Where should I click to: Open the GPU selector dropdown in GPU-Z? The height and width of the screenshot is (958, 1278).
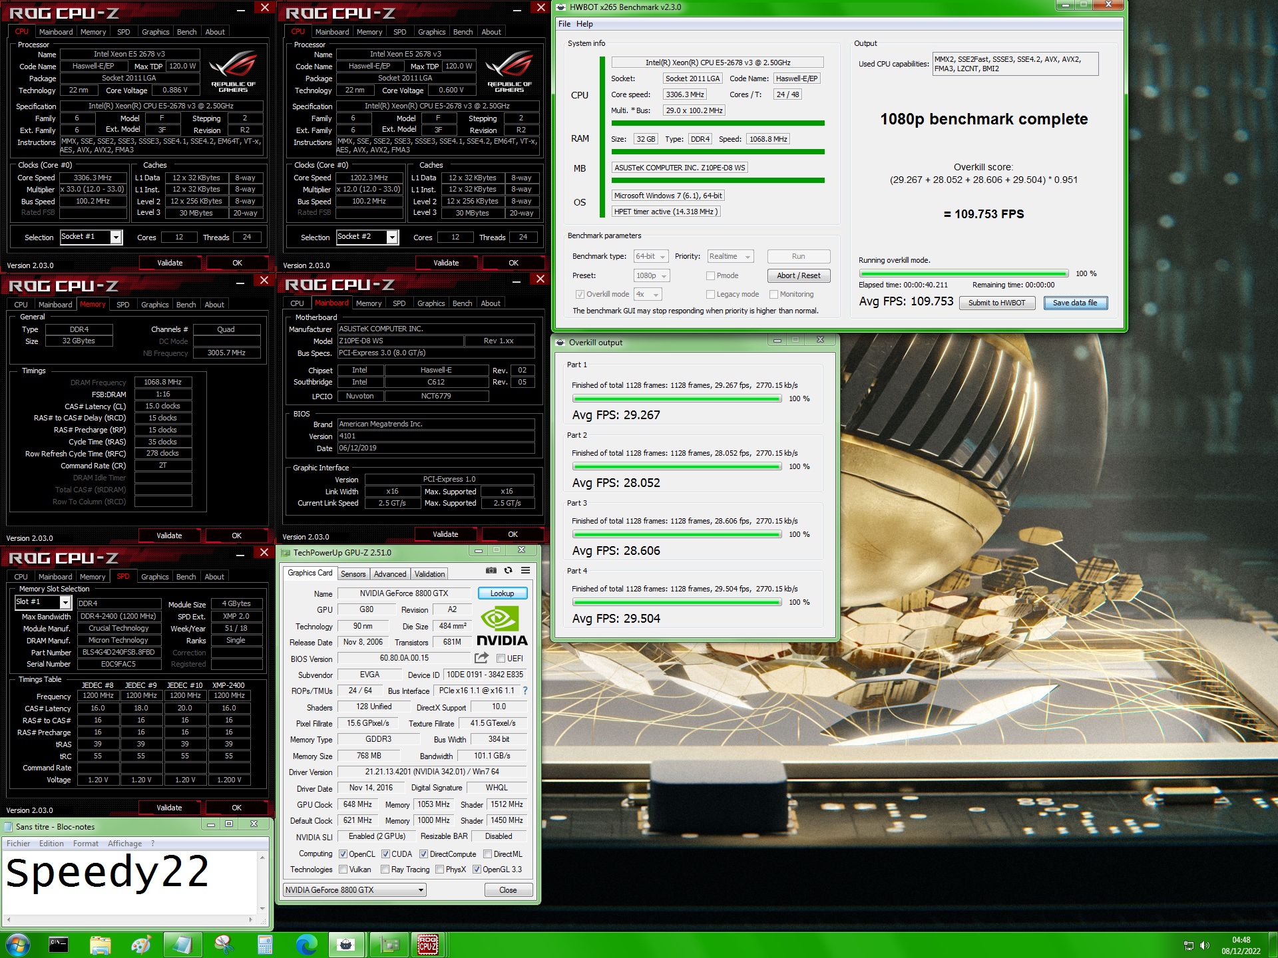(x=355, y=889)
